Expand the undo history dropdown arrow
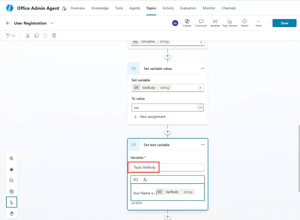The image size is (300, 220). [x=14, y=36]
